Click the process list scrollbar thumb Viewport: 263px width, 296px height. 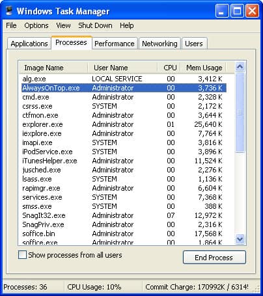pyautogui.click(x=240, y=113)
